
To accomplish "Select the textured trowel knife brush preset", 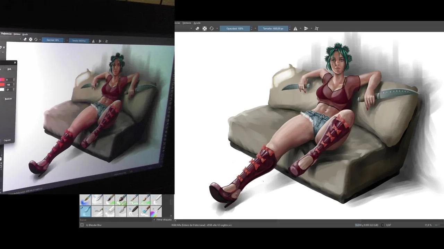I will (121, 211).
